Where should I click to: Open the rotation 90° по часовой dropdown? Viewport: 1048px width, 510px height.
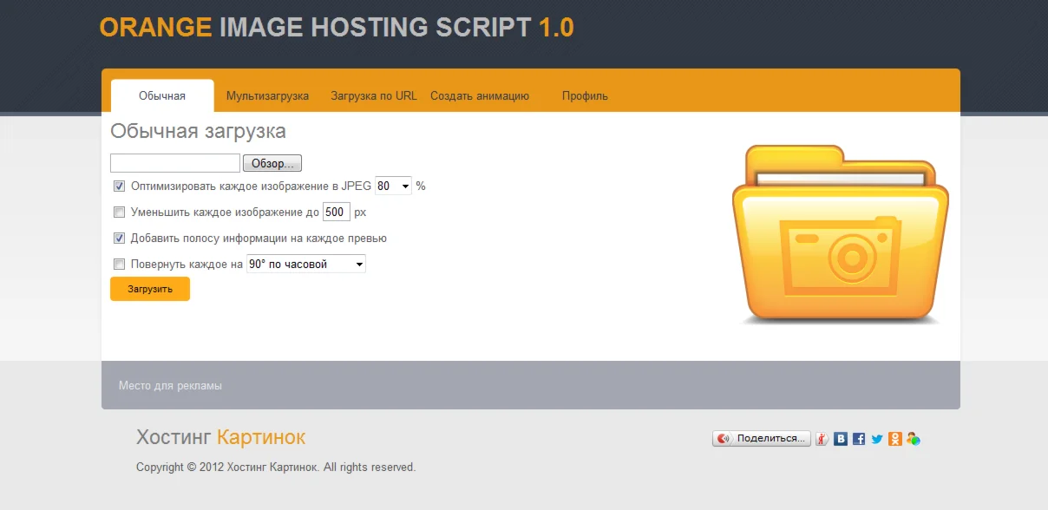pos(306,264)
